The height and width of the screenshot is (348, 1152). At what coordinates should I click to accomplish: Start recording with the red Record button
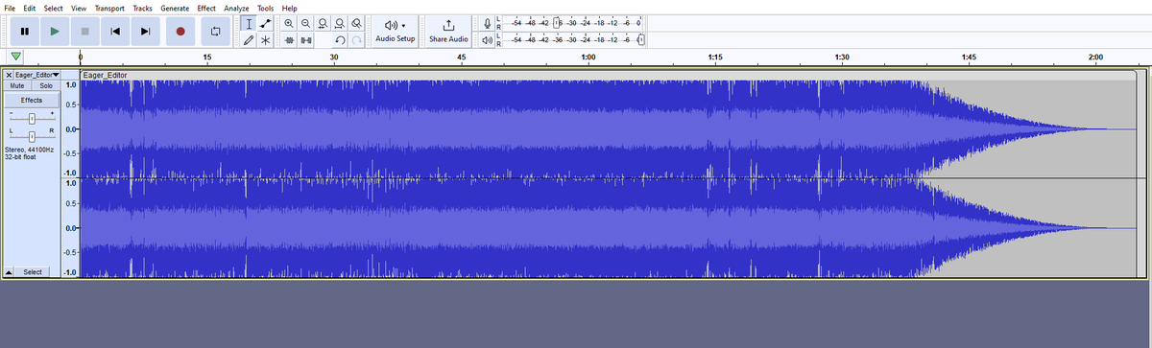[x=180, y=32]
